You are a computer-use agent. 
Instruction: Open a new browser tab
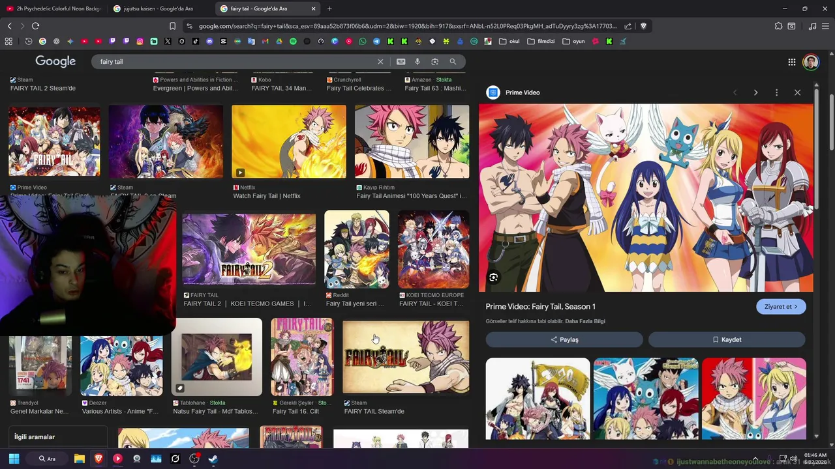(x=329, y=8)
